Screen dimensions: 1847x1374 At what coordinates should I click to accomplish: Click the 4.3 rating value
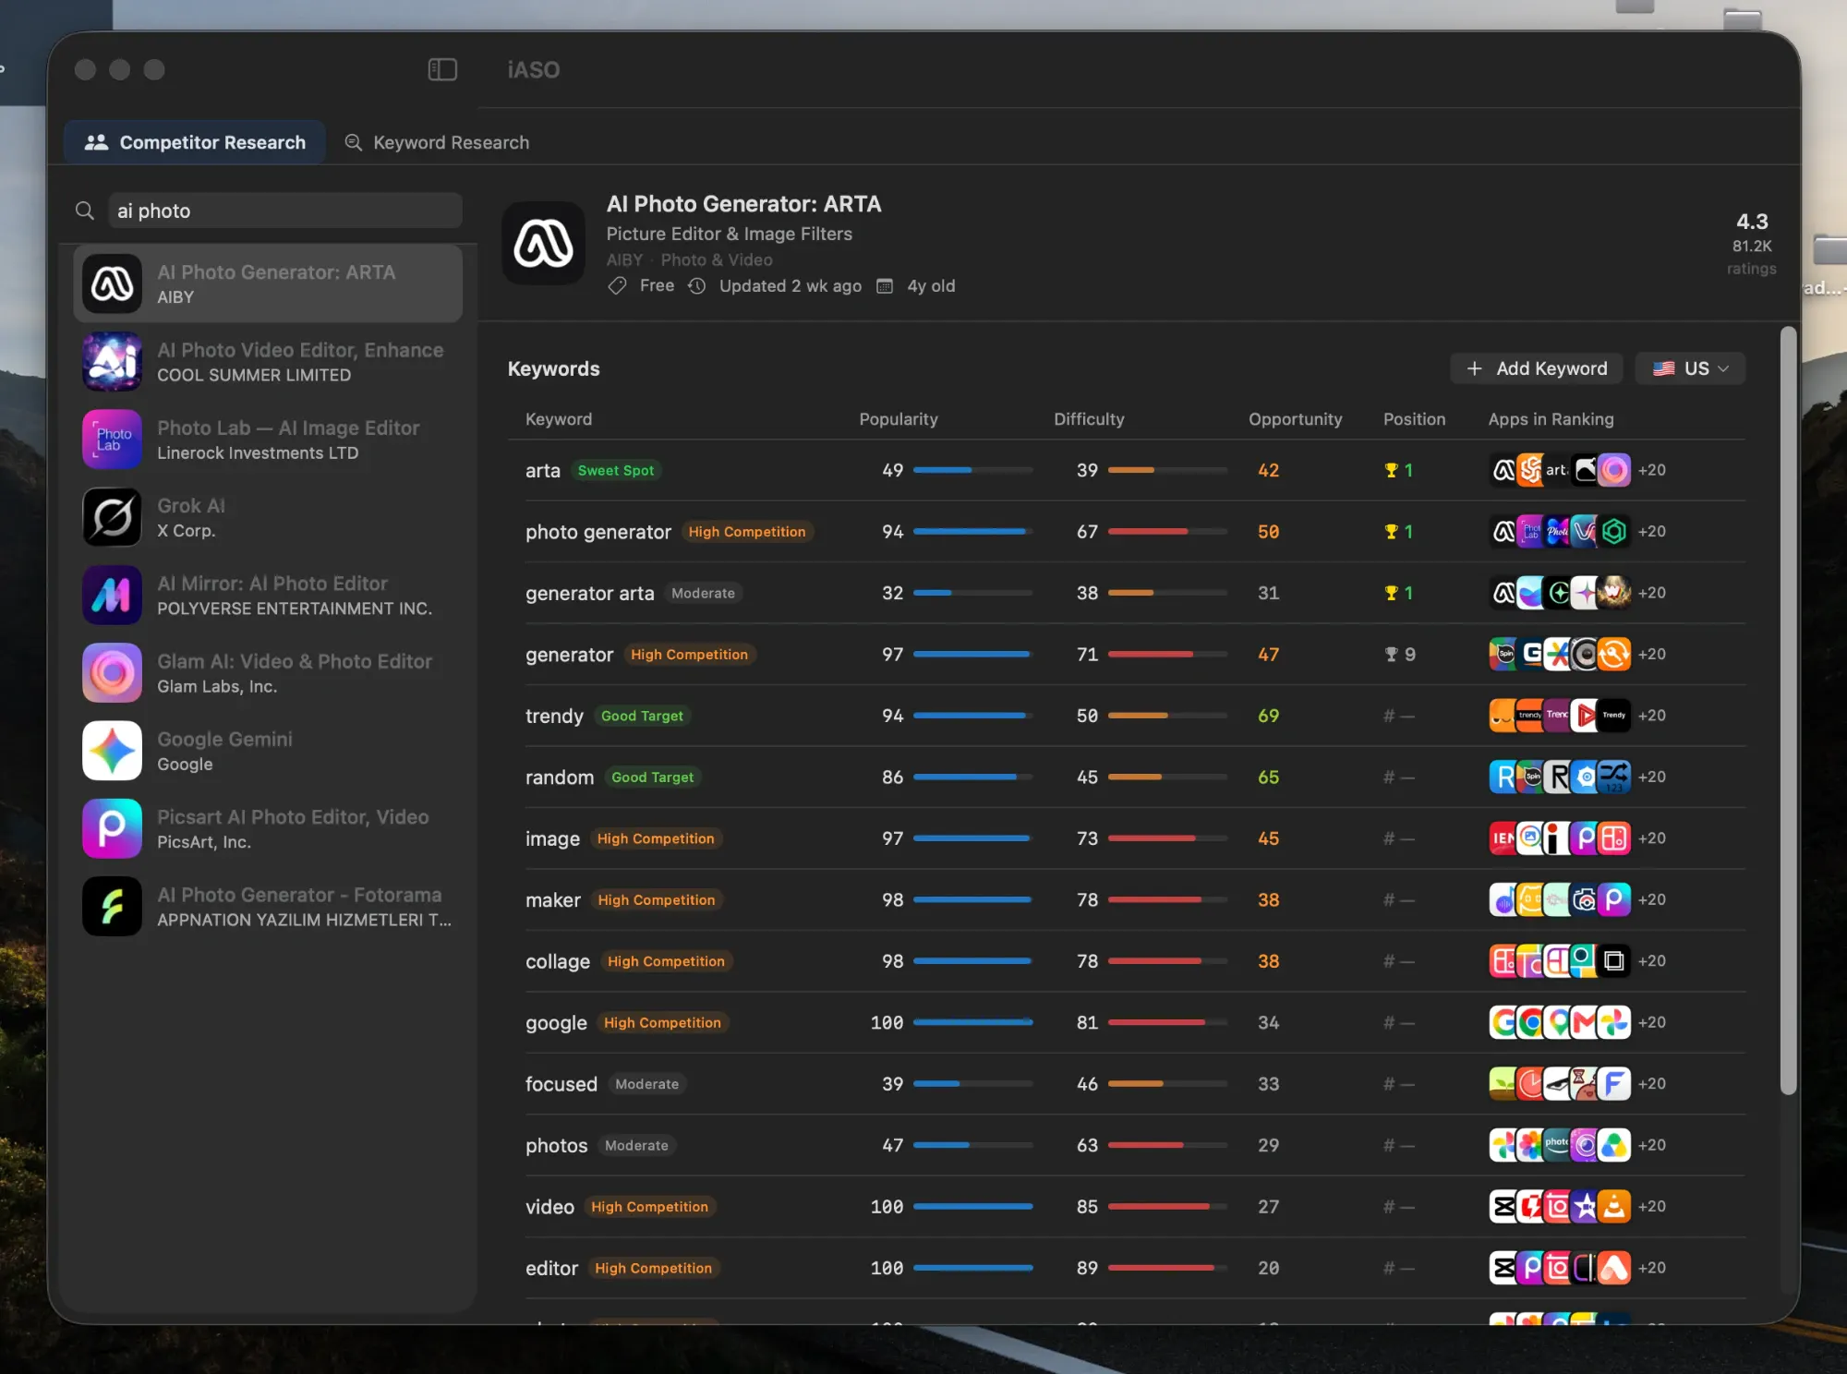pyautogui.click(x=1752, y=222)
